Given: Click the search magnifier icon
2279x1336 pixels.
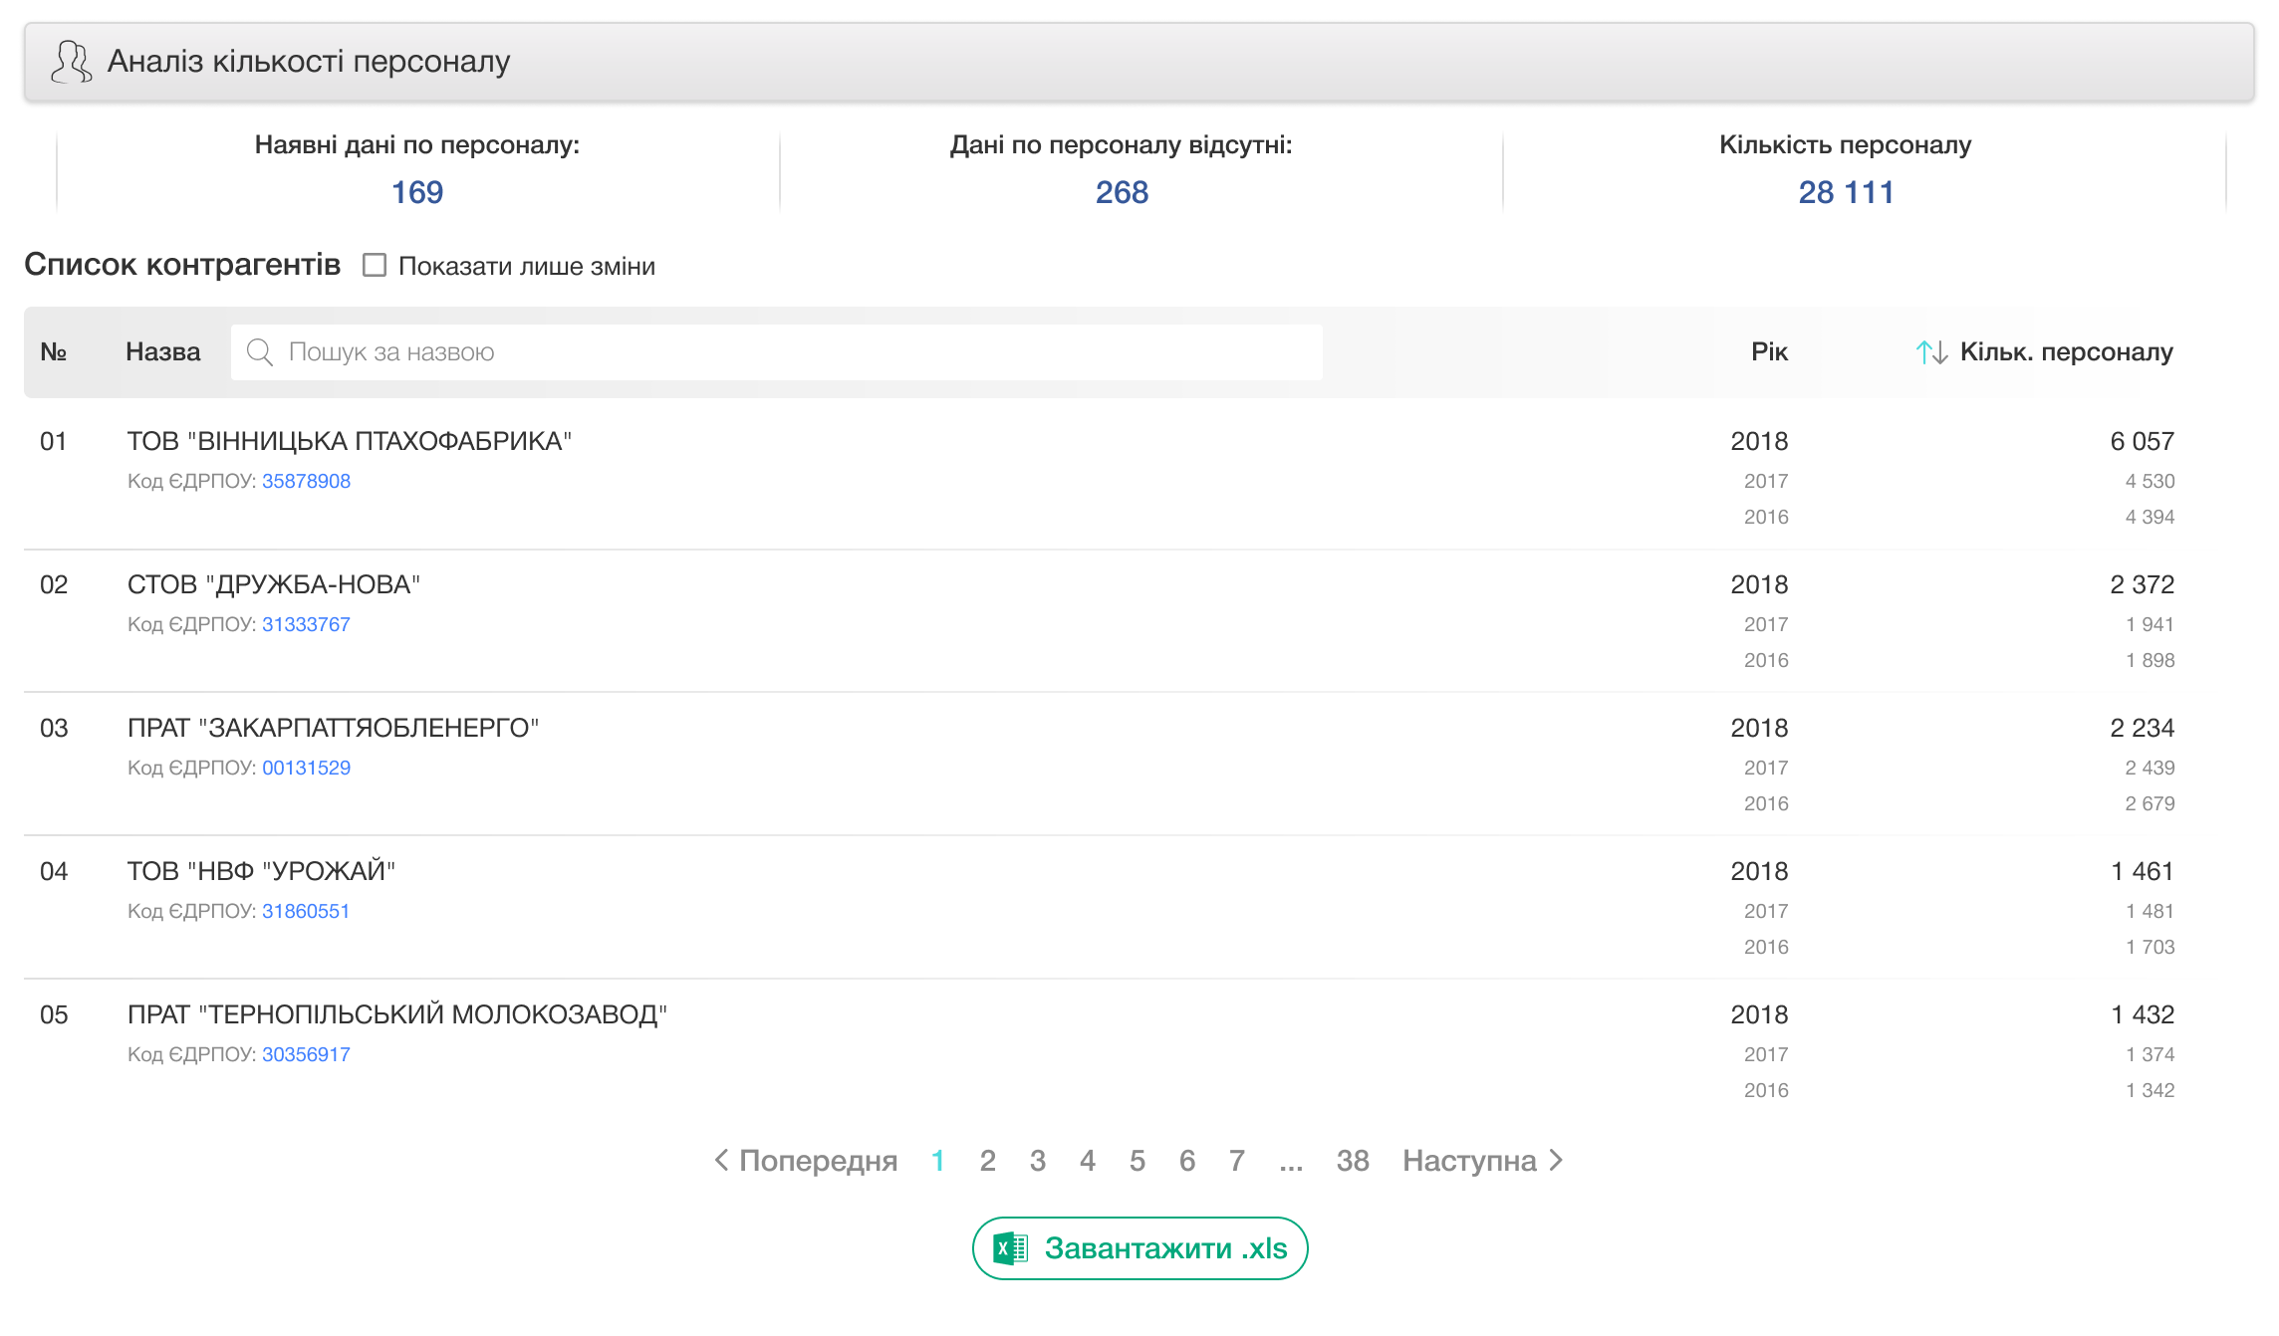Looking at the screenshot, I should 260,352.
